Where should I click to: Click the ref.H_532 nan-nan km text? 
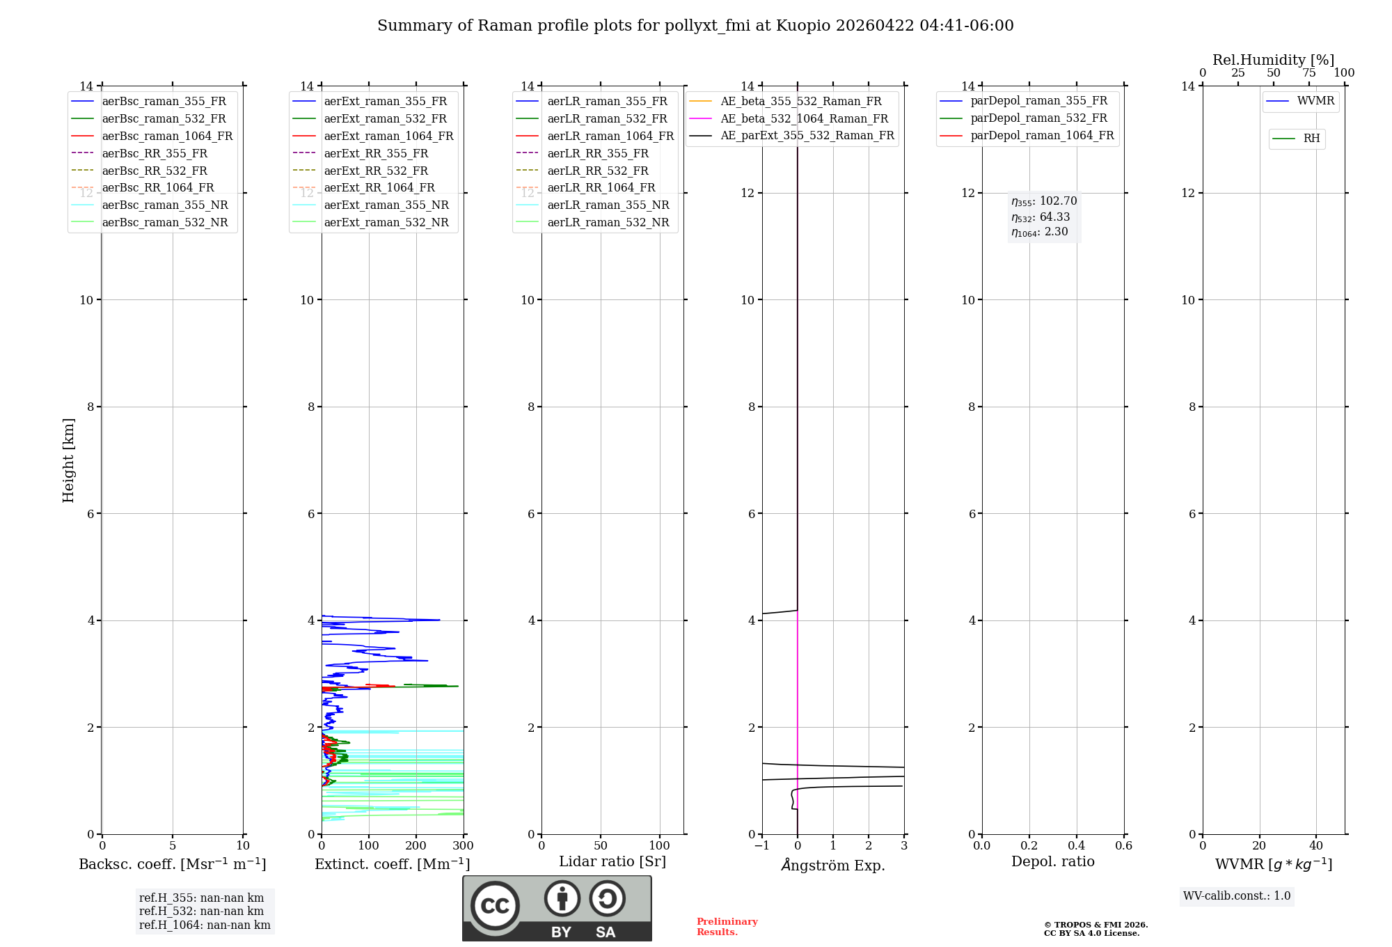tap(201, 911)
